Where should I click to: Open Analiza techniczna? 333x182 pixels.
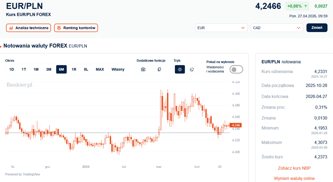click(x=28, y=28)
